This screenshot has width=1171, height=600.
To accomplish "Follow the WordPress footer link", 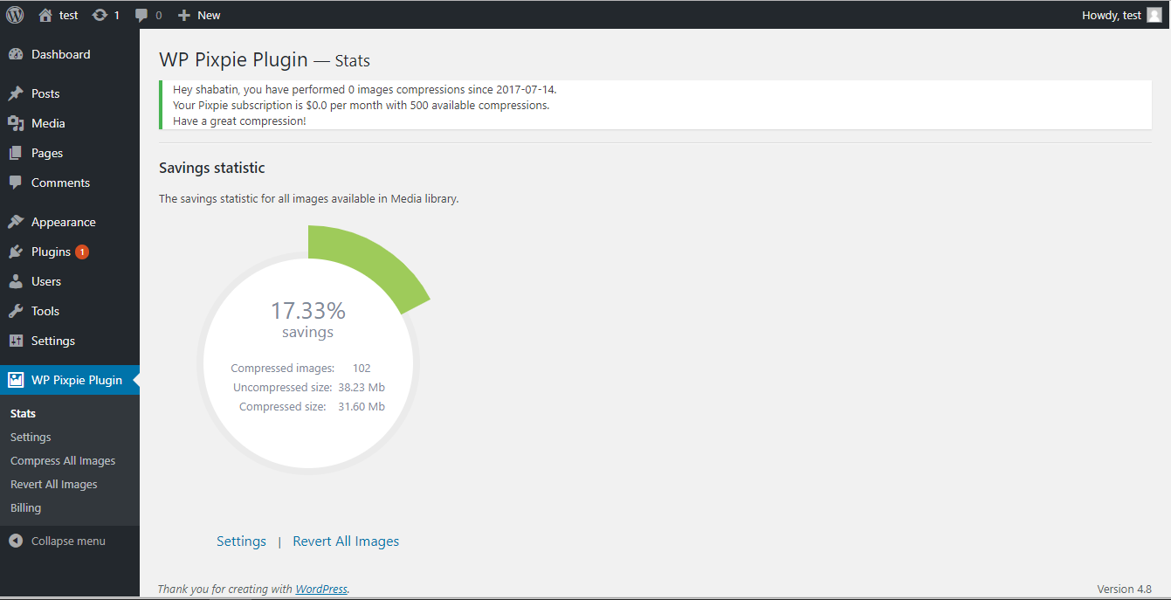I will (321, 589).
